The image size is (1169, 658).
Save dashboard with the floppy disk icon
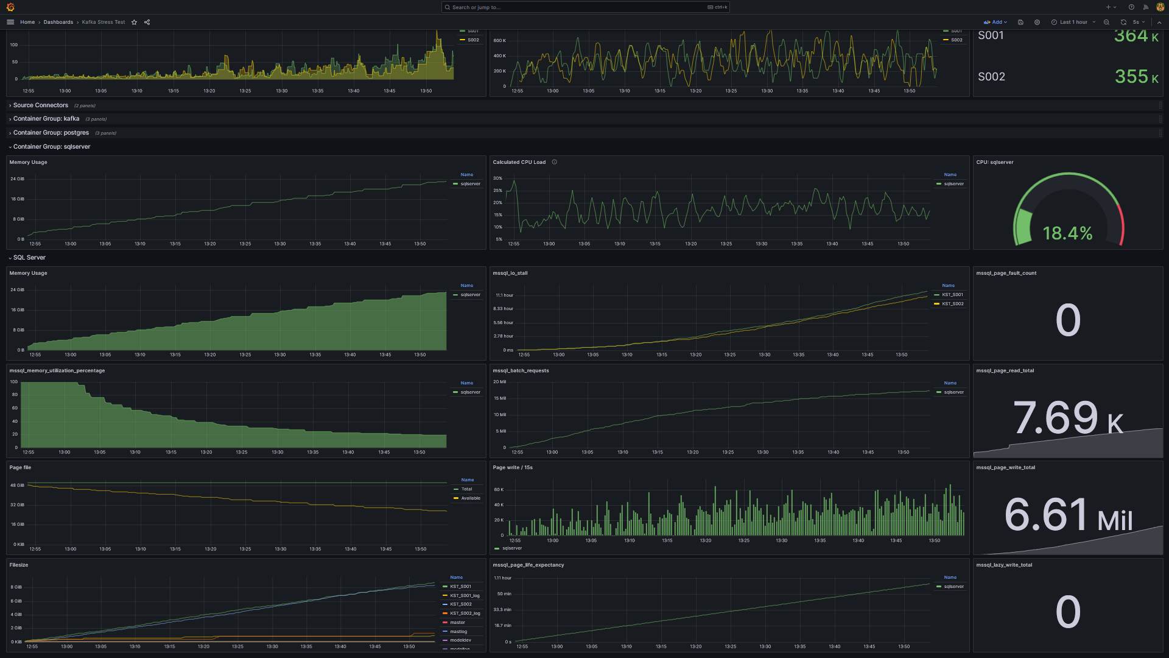[1020, 22]
